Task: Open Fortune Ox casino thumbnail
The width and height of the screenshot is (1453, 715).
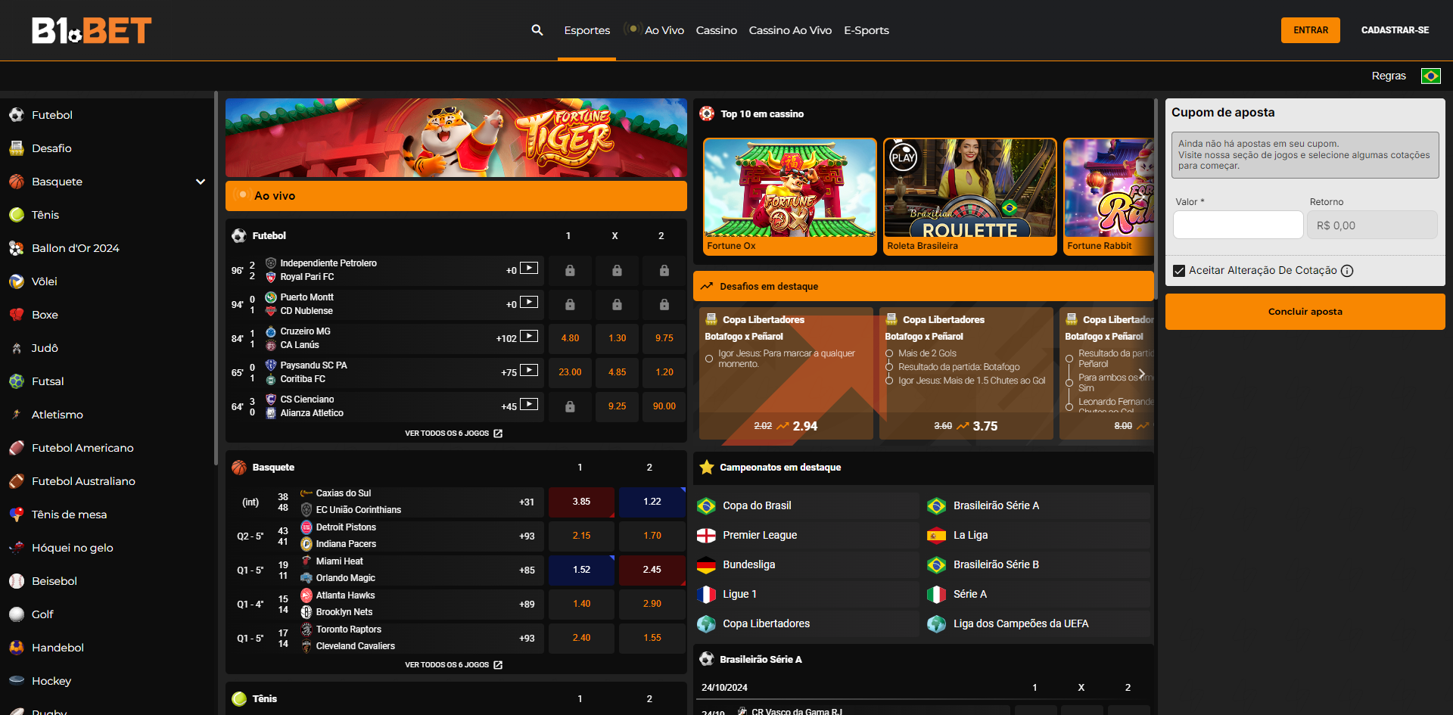Action: click(x=790, y=196)
